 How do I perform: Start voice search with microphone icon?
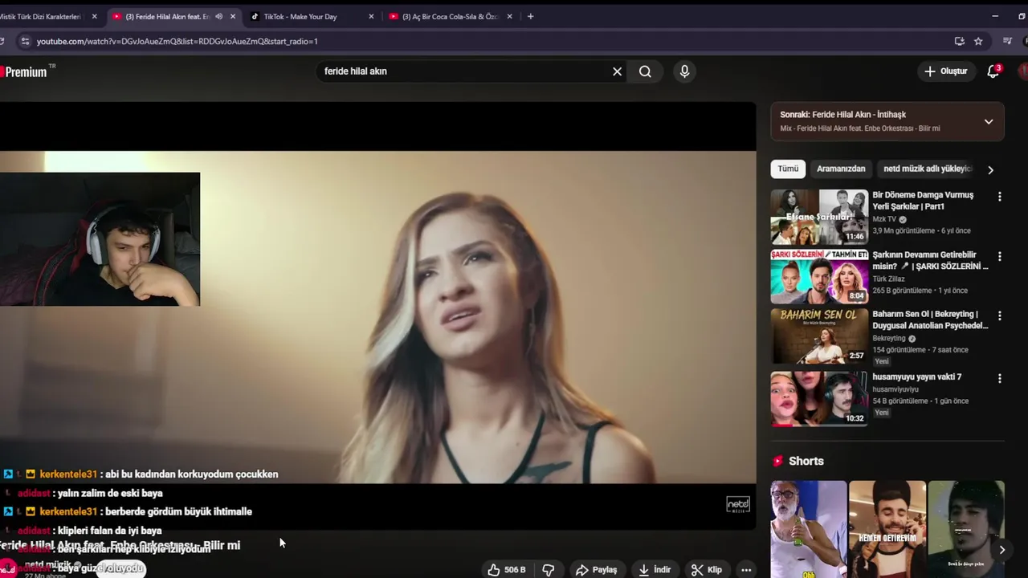pyautogui.click(x=684, y=71)
